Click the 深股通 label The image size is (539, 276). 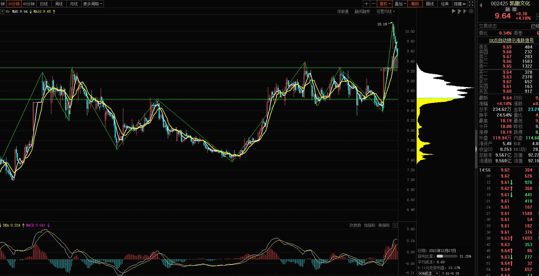(x=343, y=11)
